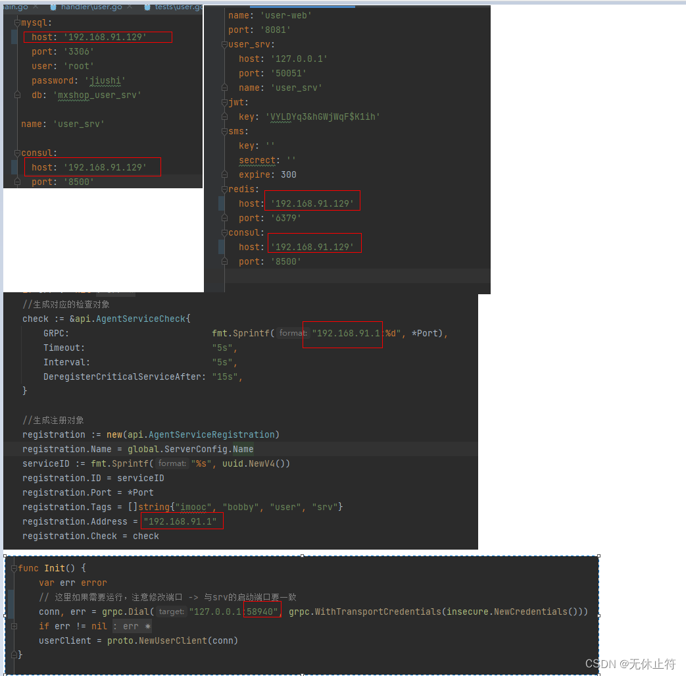Click the port: '8081' line

click(259, 30)
